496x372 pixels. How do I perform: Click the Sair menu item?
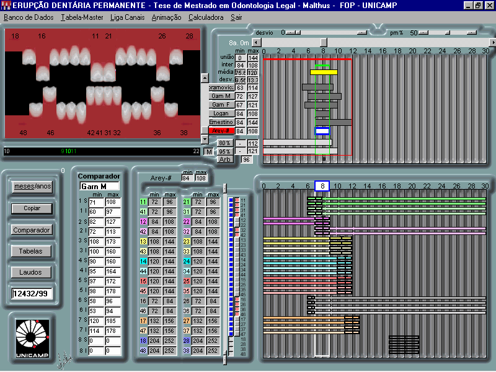236,17
